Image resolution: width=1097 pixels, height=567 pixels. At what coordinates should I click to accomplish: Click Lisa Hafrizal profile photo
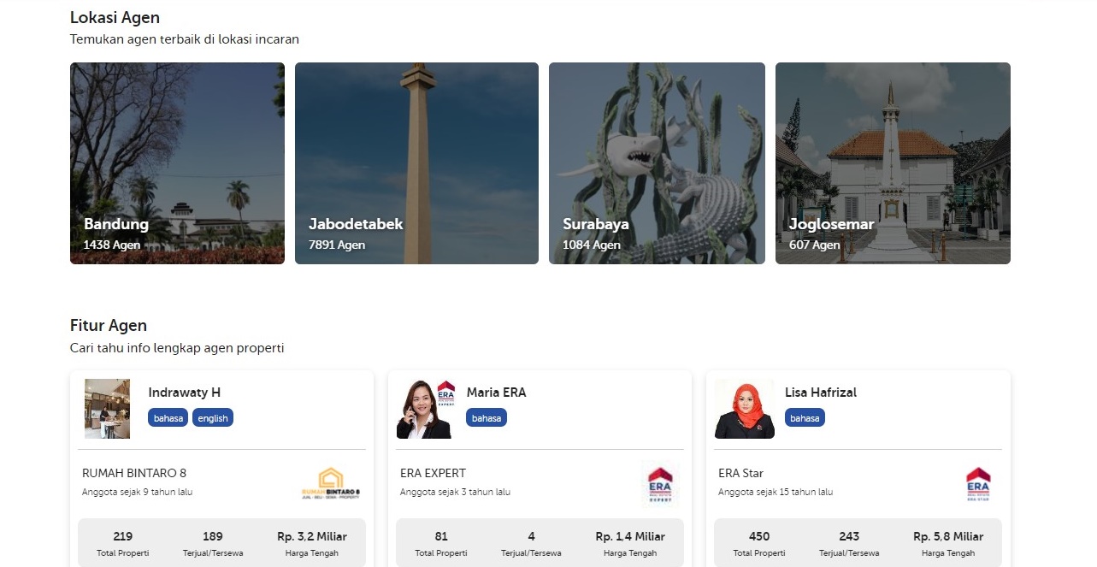click(x=744, y=409)
